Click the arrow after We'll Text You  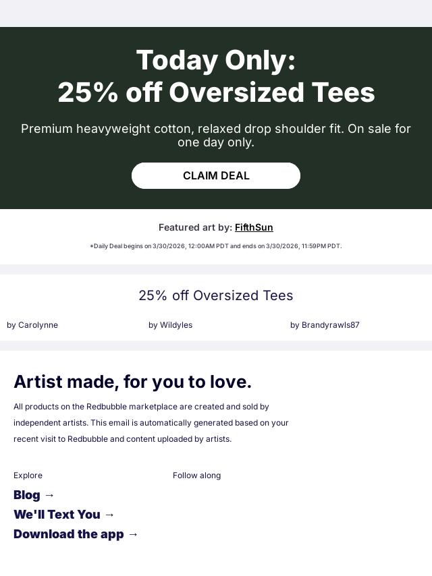(109, 515)
